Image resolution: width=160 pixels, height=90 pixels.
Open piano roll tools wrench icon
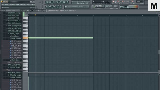point(26,10)
